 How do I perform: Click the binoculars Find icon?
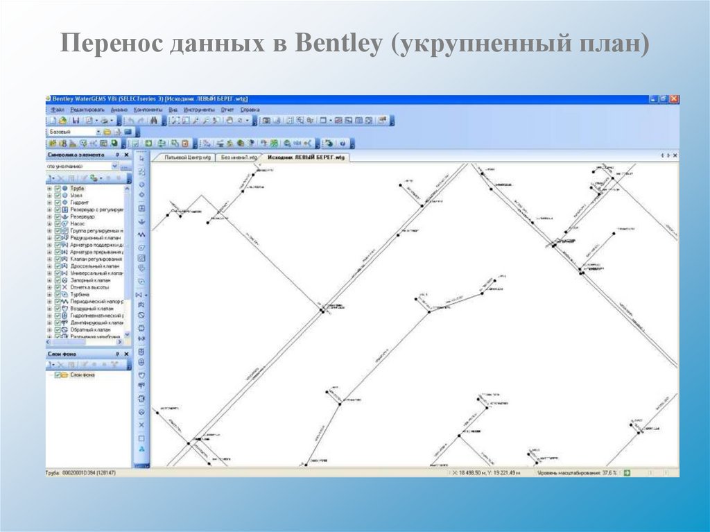tap(153, 121)
